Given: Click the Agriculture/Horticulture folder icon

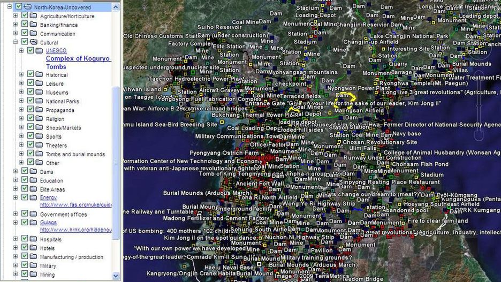Looking at the screenshot, I should tap(33, 16).
